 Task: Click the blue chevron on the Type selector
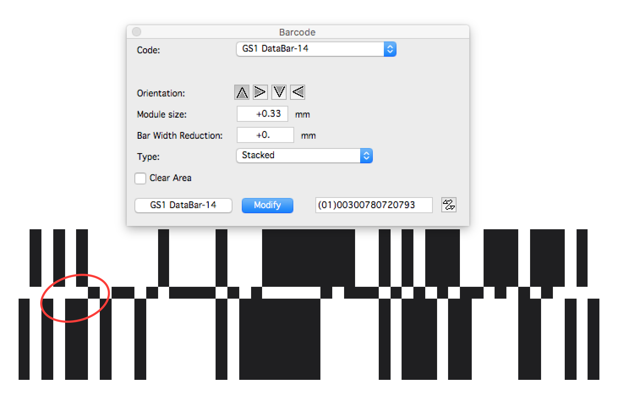click(366, 155)
